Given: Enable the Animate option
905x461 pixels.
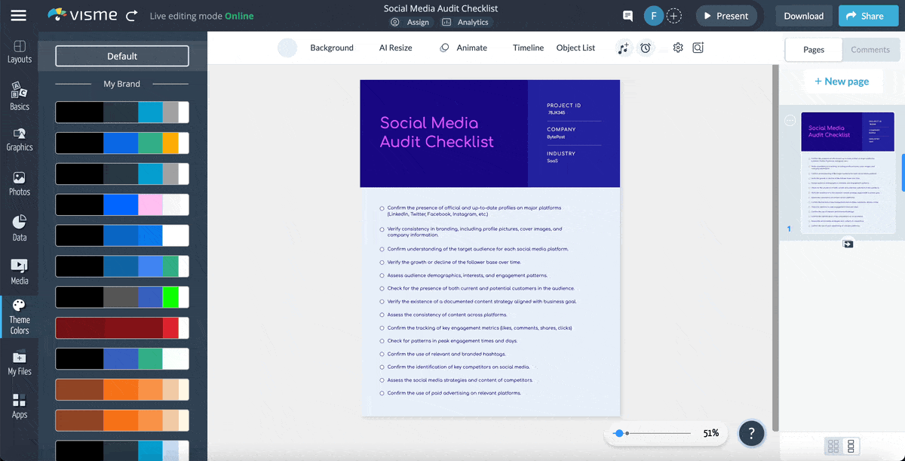Looking at the screenshot, I should [463, 48].
